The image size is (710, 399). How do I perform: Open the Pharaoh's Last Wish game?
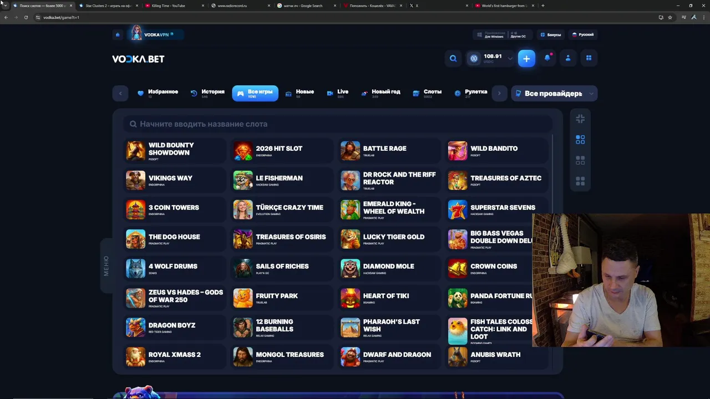[389, 328]
